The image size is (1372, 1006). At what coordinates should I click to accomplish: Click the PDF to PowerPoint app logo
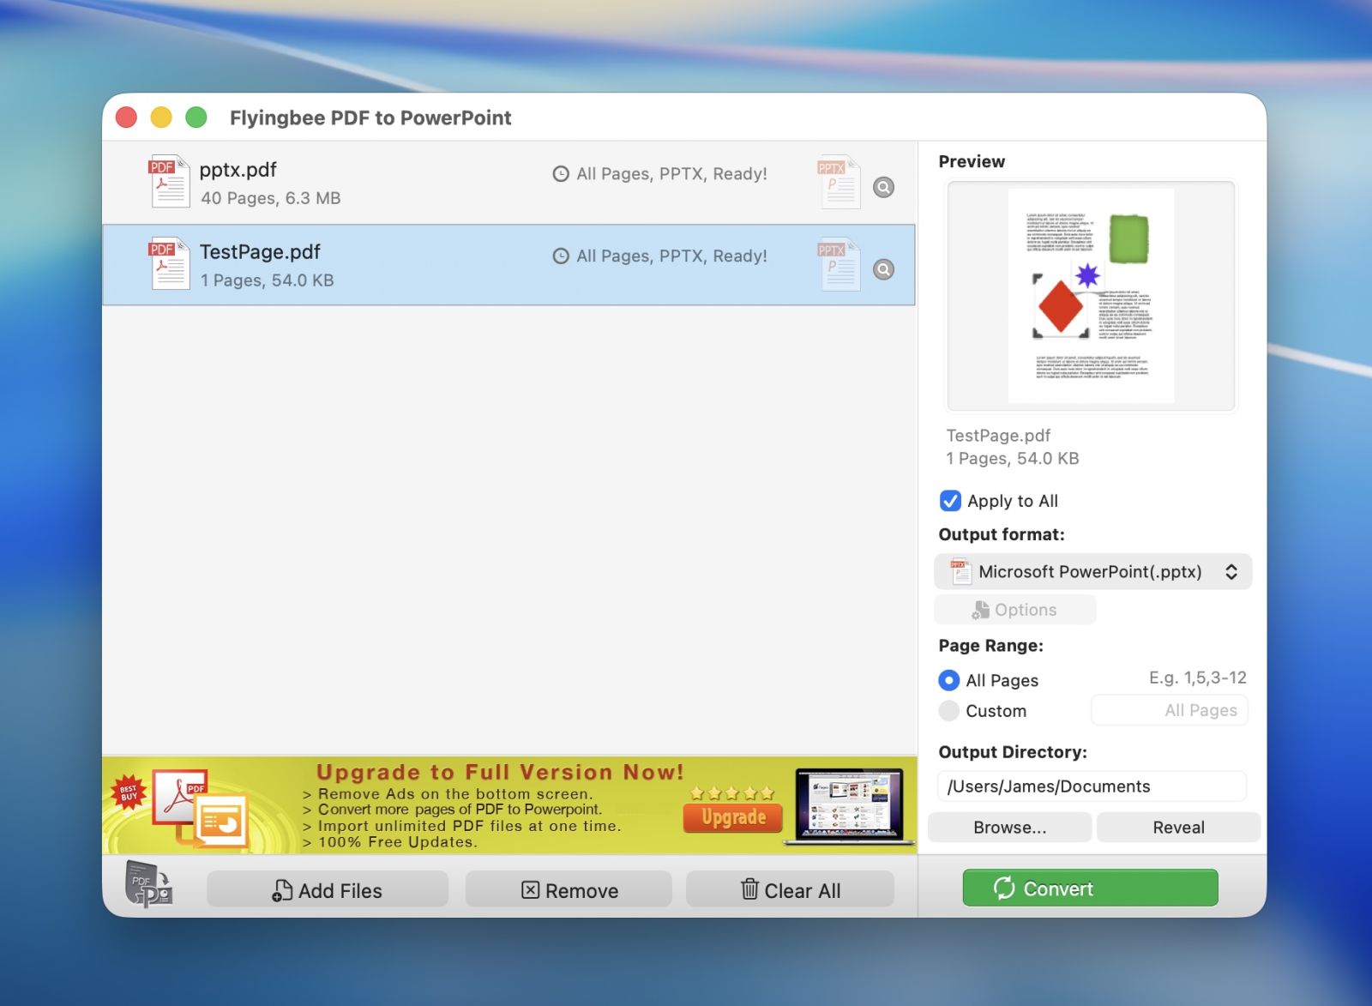(149, 884)
